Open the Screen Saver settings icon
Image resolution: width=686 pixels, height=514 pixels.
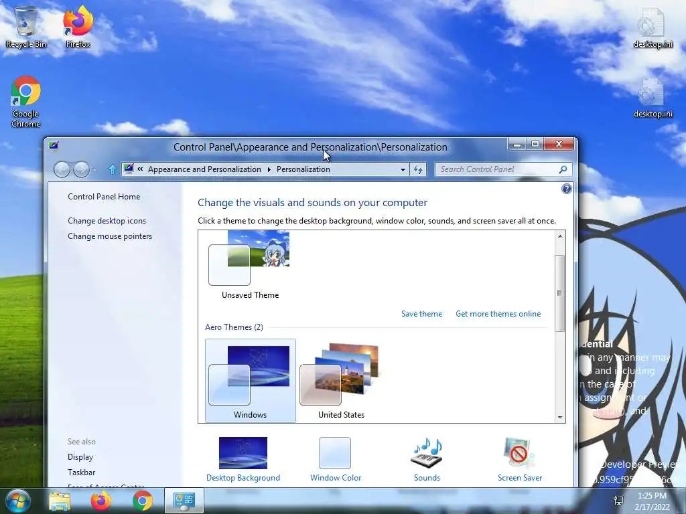click(519, 459)
